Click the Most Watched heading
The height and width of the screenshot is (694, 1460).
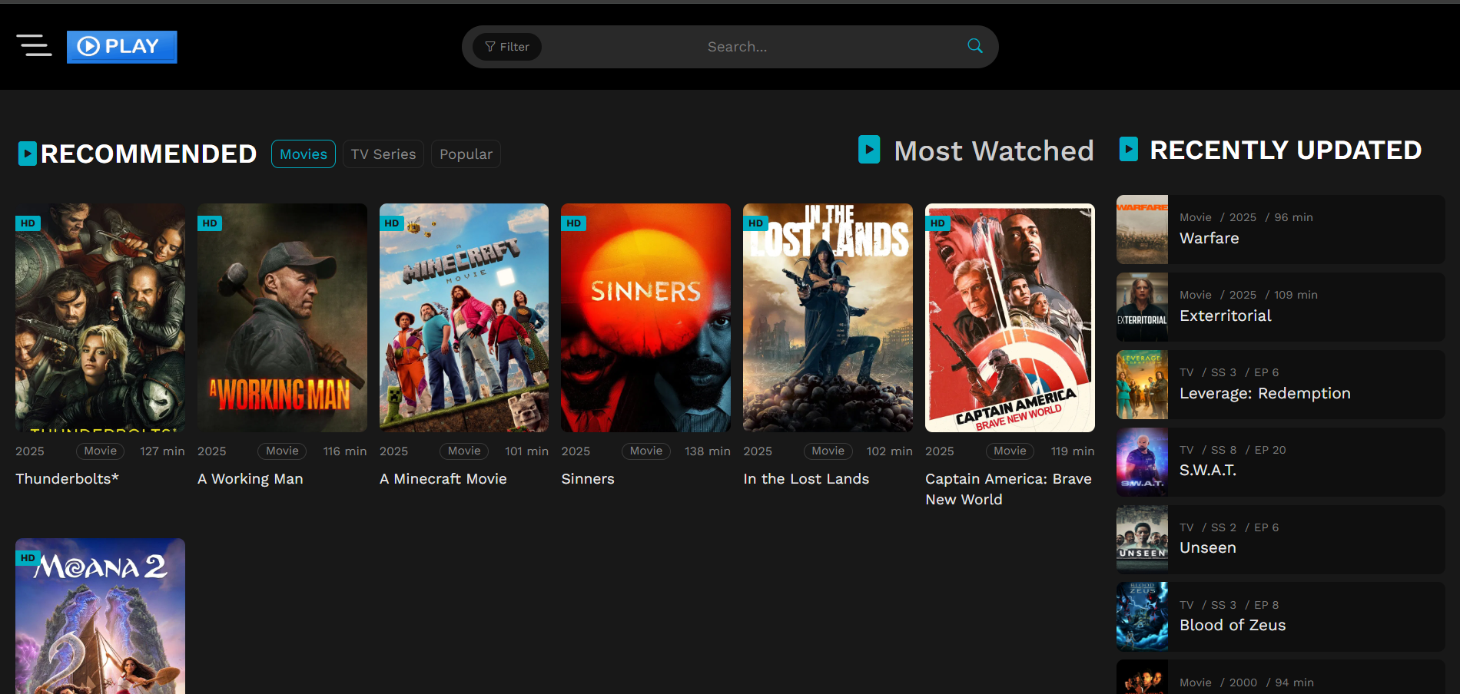994,150
